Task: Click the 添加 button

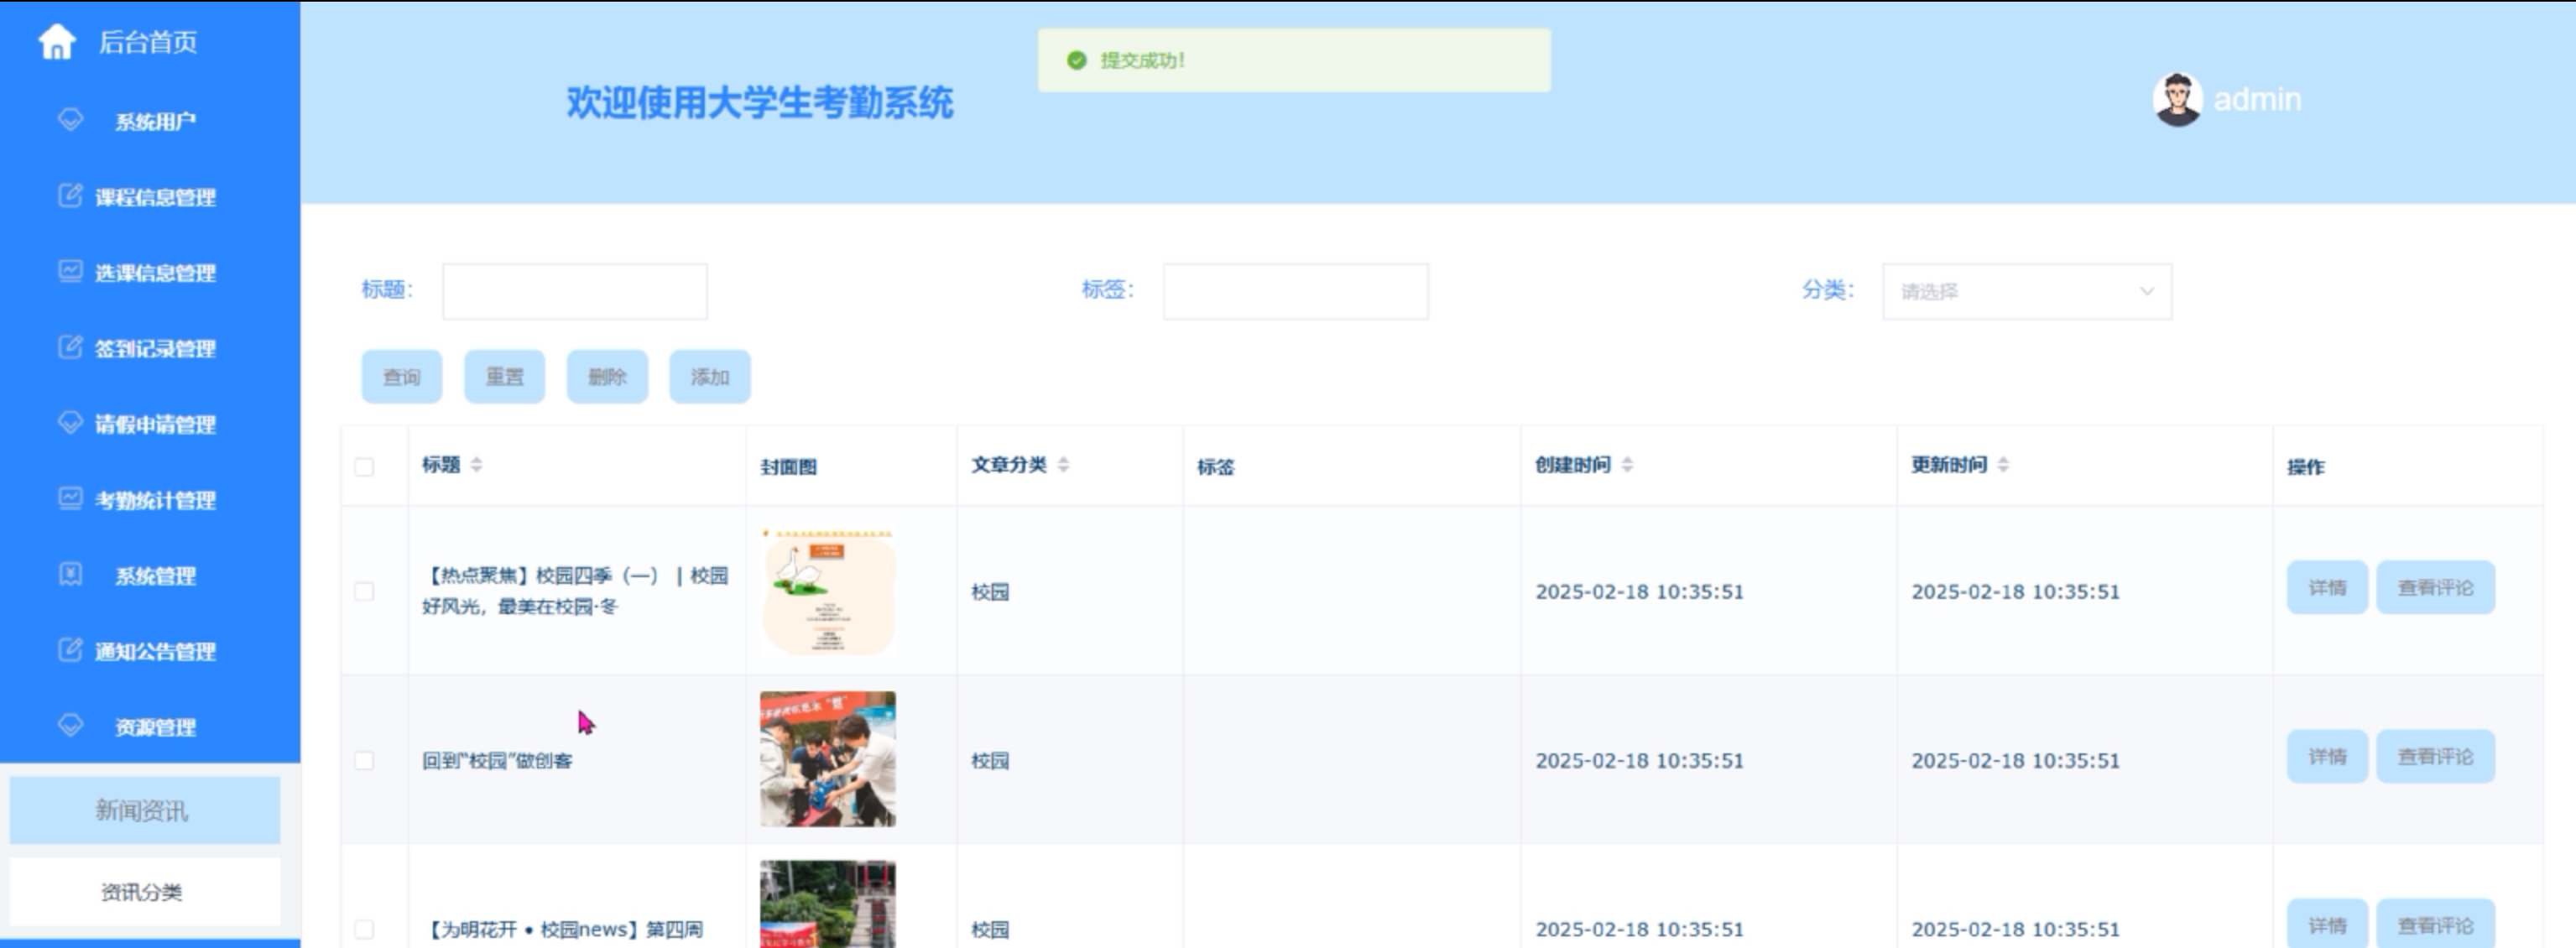Action: pyautogui.click(x=709, y=377)
